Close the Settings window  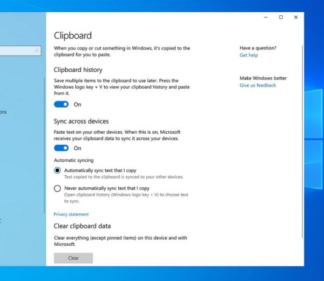point(296,17)
